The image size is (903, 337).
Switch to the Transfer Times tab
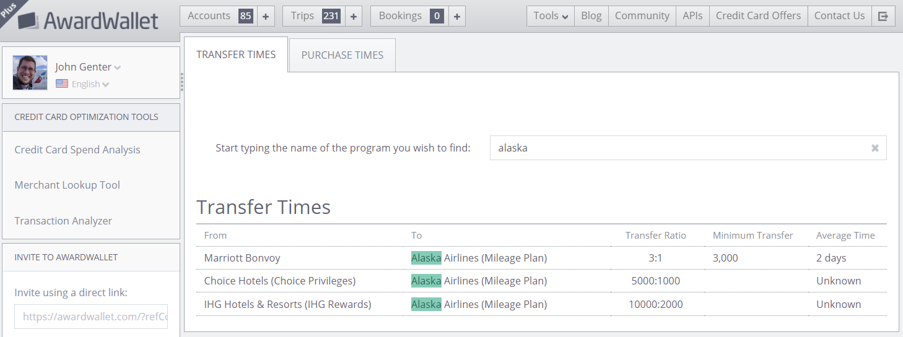(236, 54)
